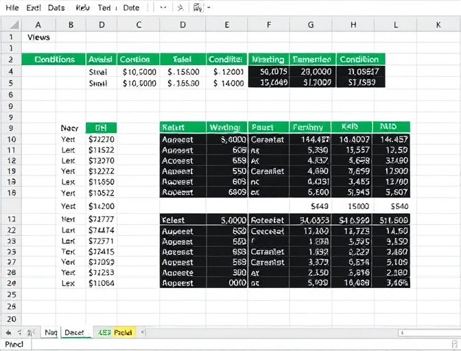
Task: Click the tab scroll arrow after Paclal
Action: 143,332
